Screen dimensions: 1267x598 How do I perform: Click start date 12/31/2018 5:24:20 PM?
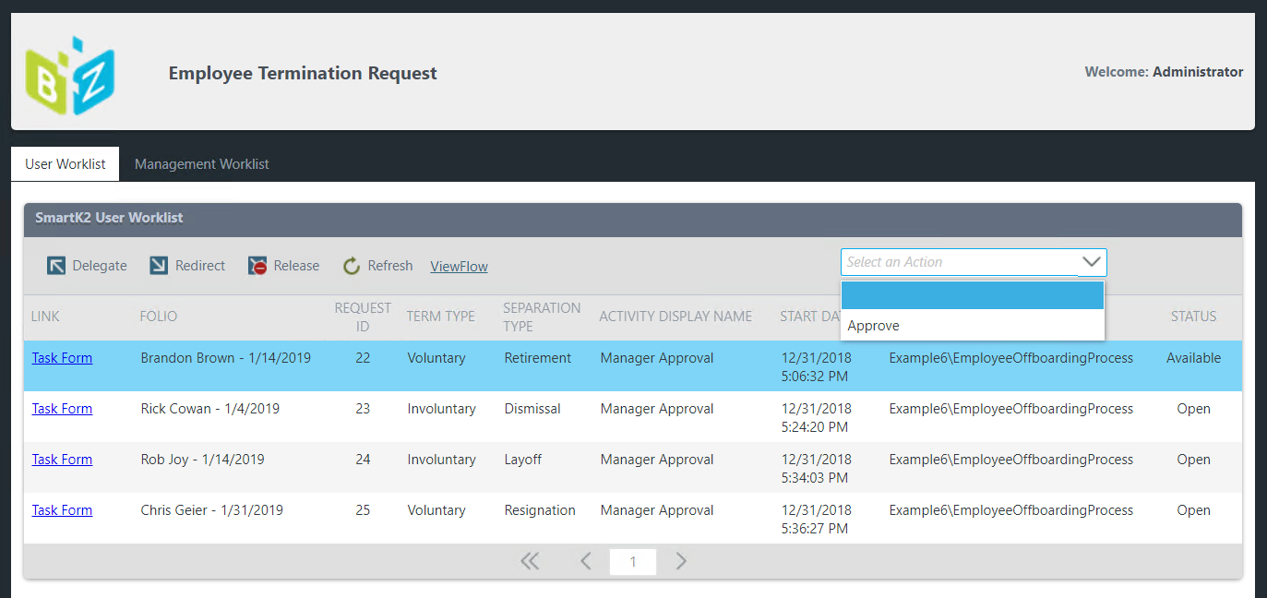(x=817, y=418)
